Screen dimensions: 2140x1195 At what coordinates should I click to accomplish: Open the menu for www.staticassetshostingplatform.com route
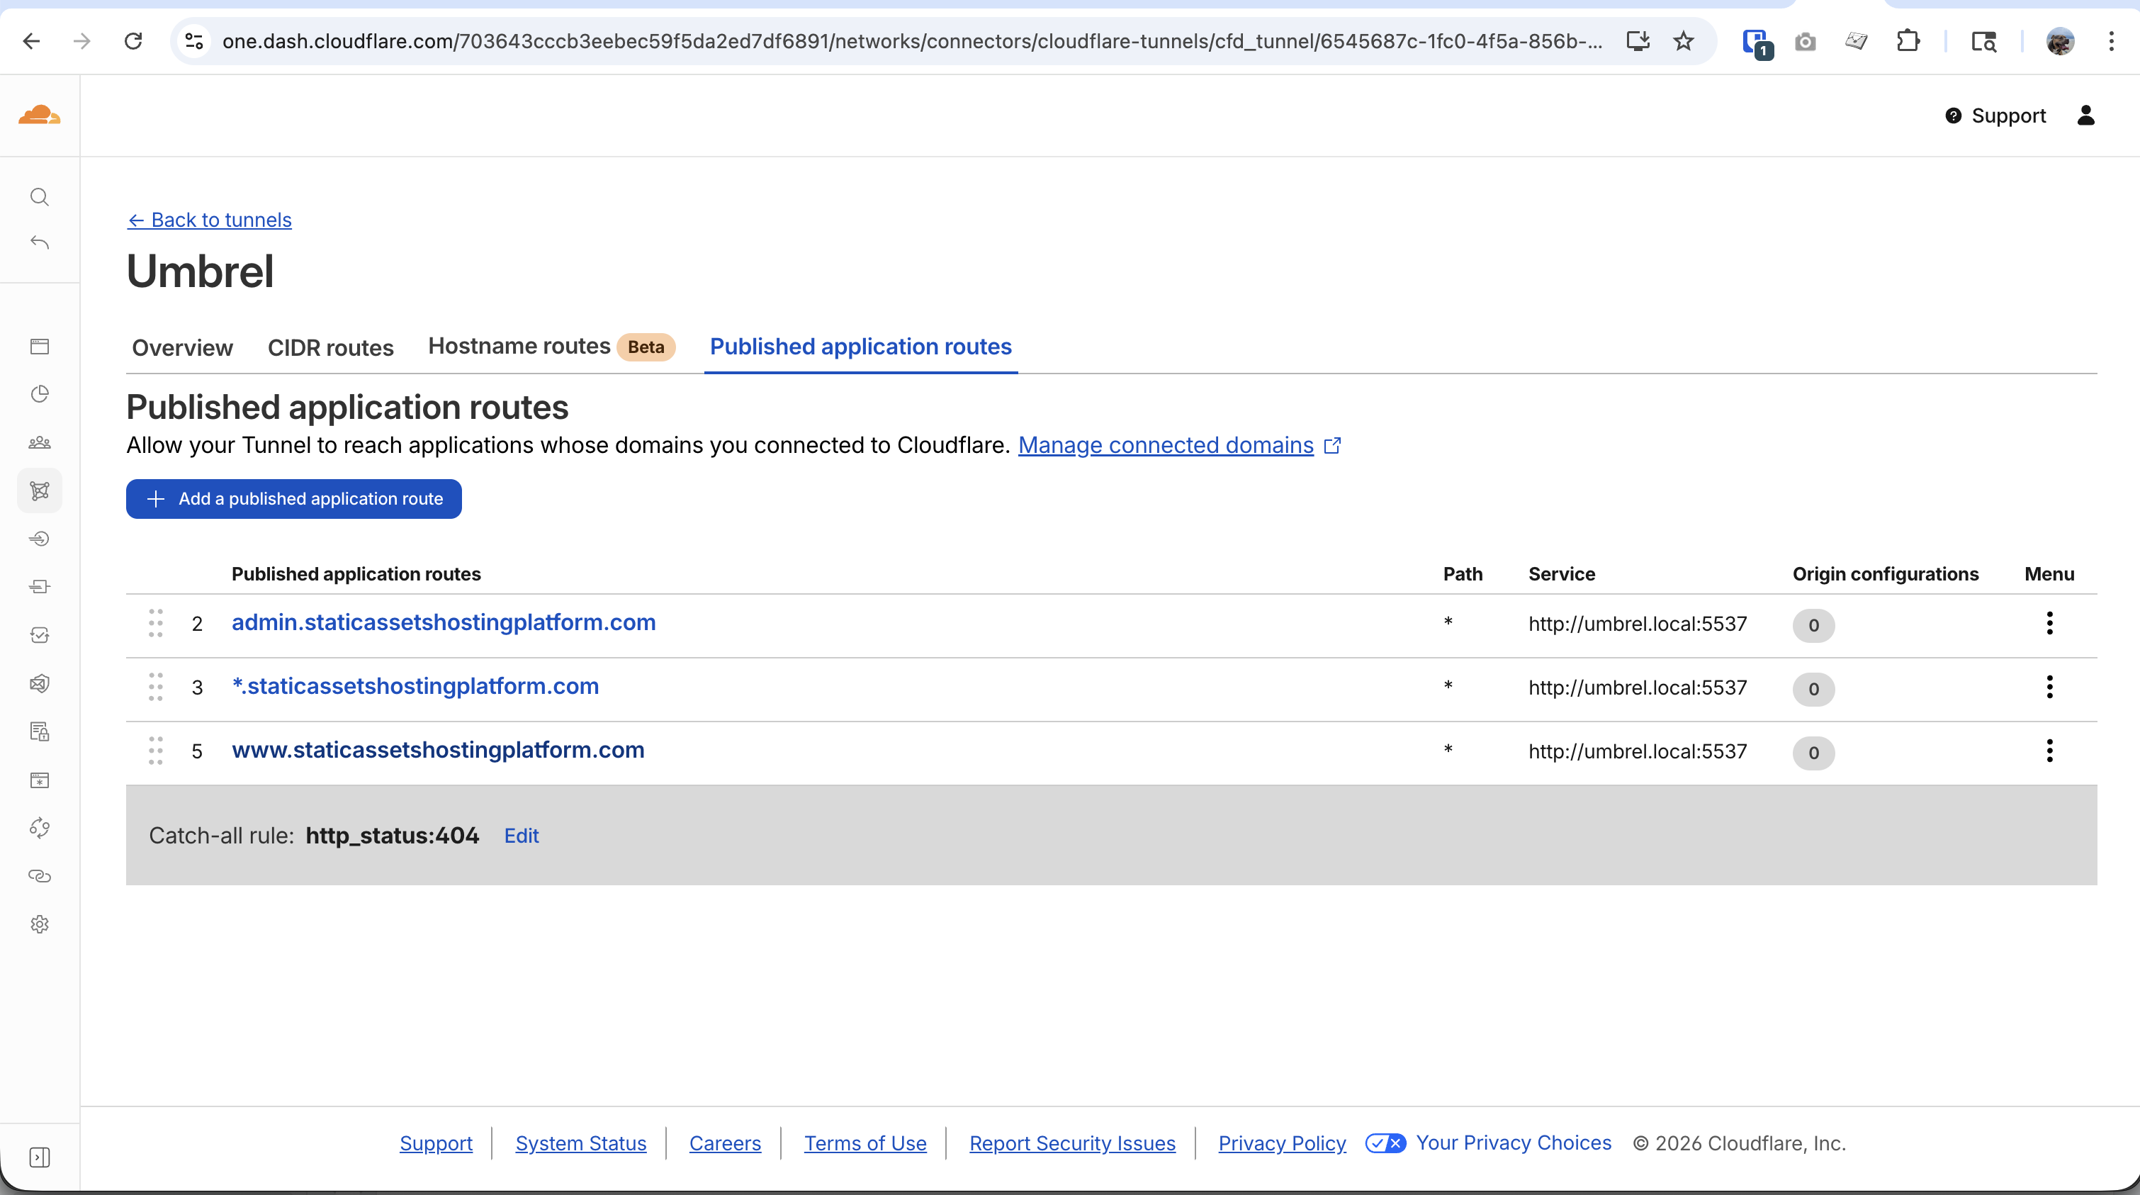tap(2049, 751)
